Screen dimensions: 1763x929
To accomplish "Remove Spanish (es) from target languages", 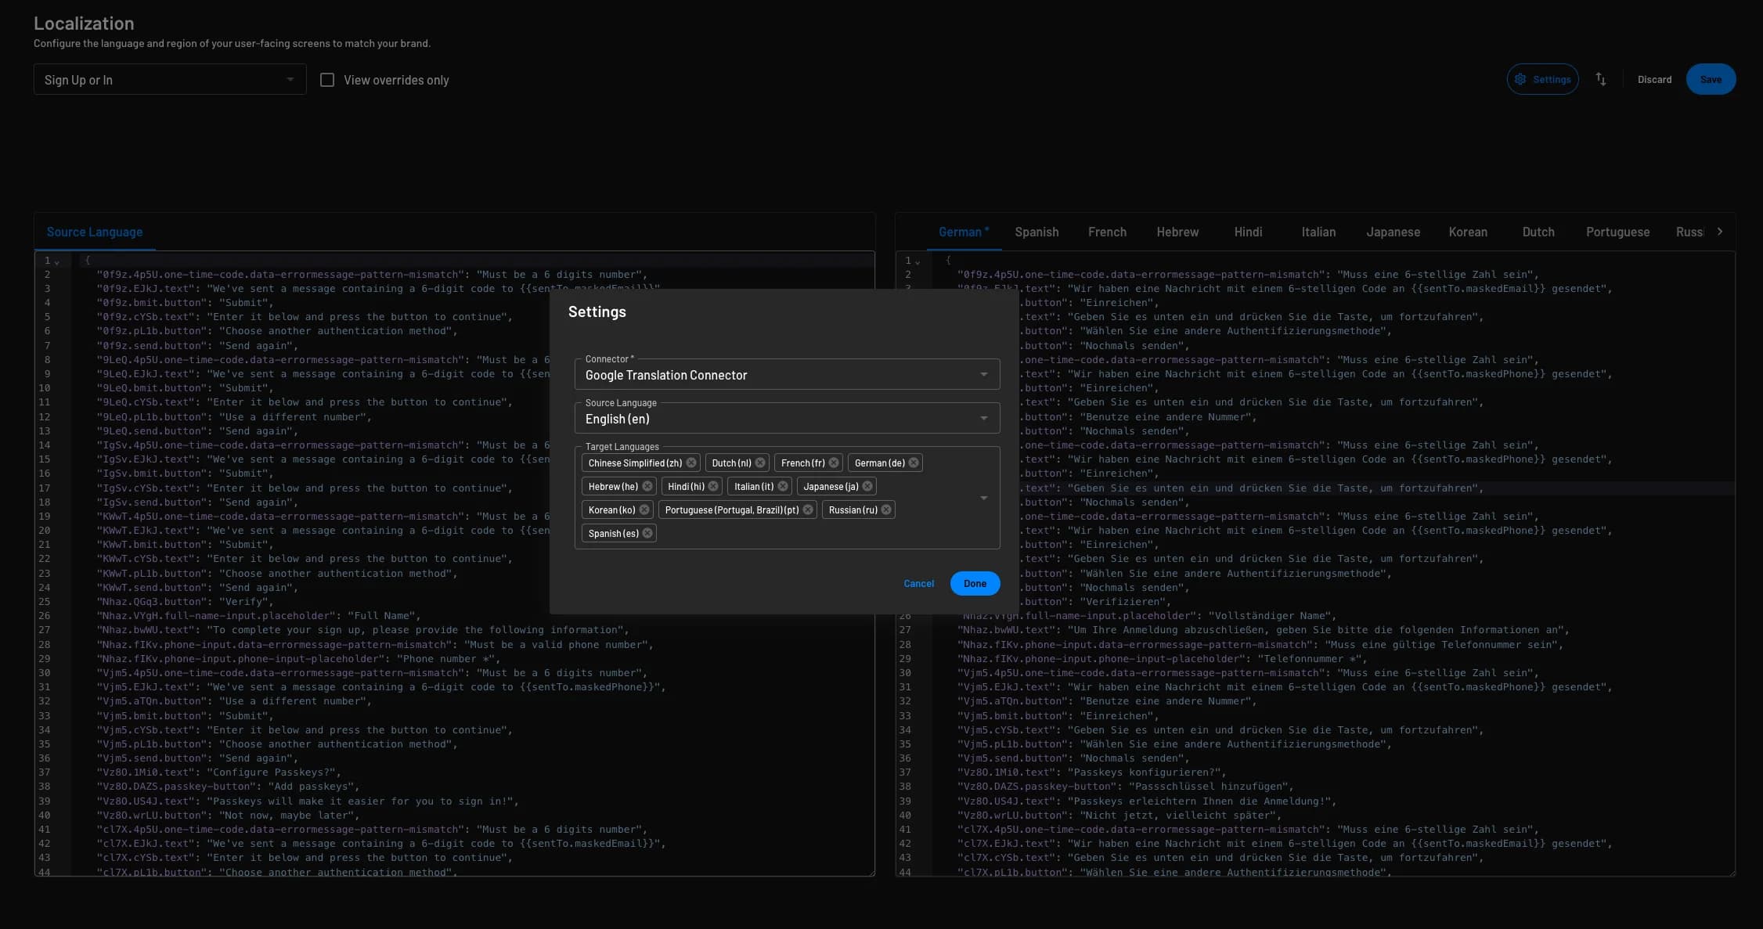I will tap(647, 533).
